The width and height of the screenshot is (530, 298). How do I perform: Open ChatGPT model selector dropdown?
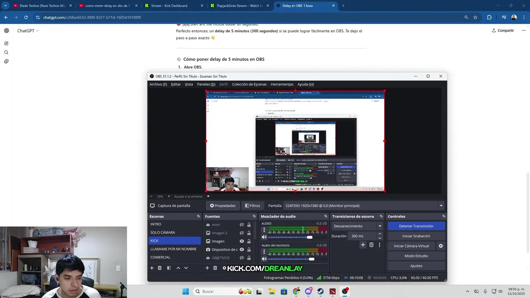pyautogui.click(x=28, y=31)
